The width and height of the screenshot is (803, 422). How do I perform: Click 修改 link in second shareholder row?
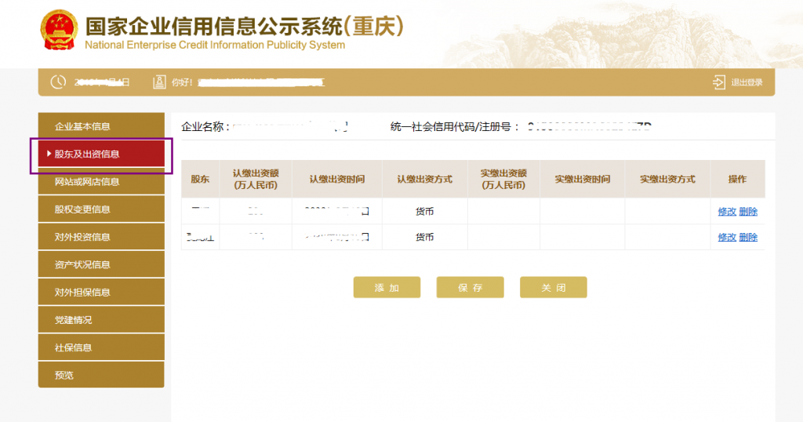727,237
